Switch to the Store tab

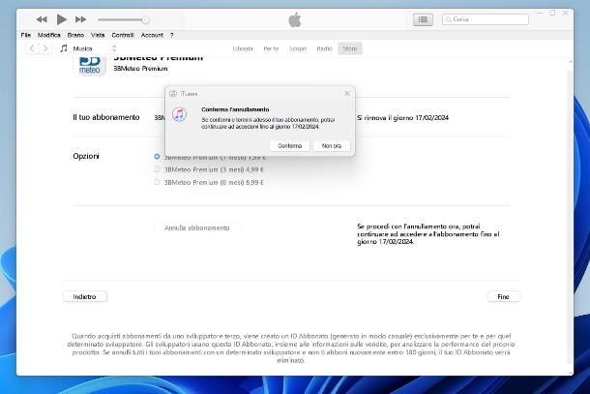click(349, 48)
